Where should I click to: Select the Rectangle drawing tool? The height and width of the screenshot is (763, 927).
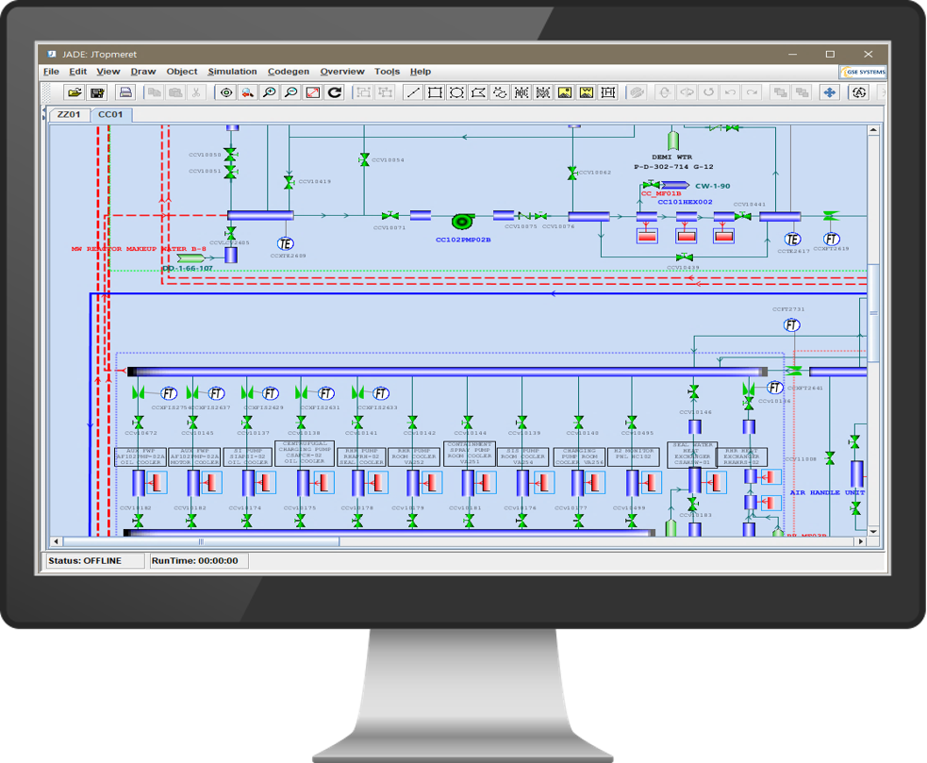435,92
